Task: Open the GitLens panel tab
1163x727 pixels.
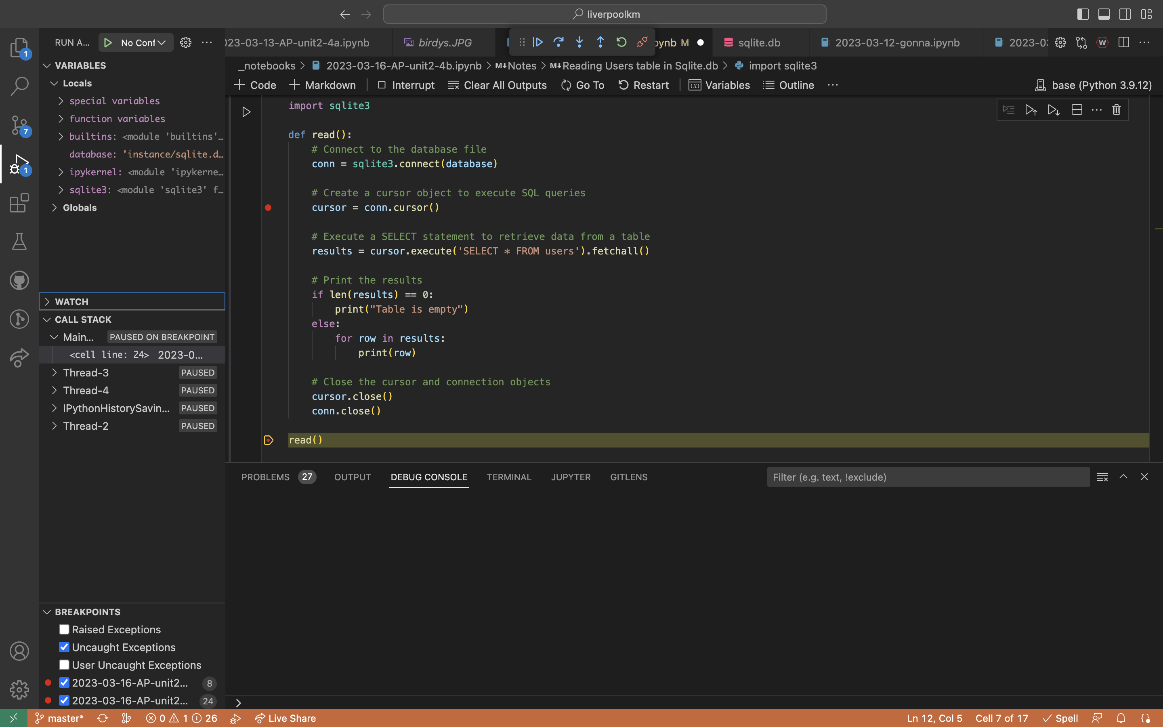Action: tap(628, 477)
